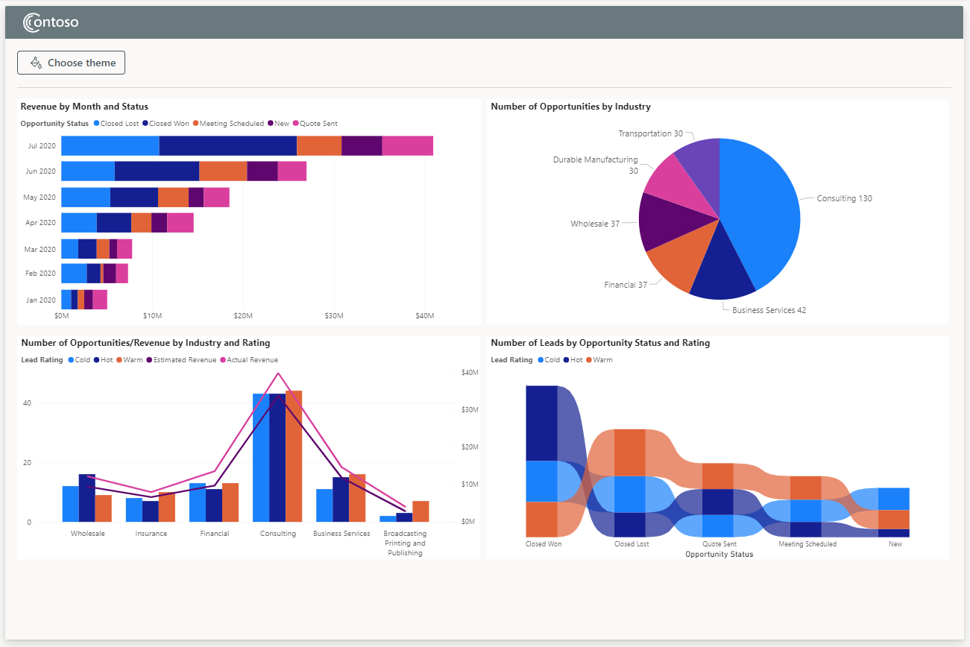Click the Estimated Revenue legend entry
The height and width of the screenshot is (647, 970).
[x=184, y=359]
